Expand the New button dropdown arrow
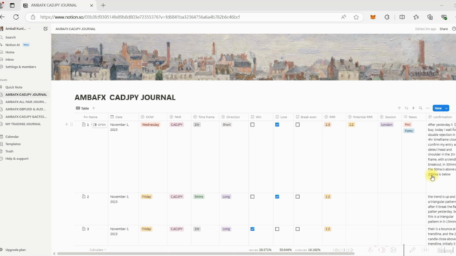 446,108
